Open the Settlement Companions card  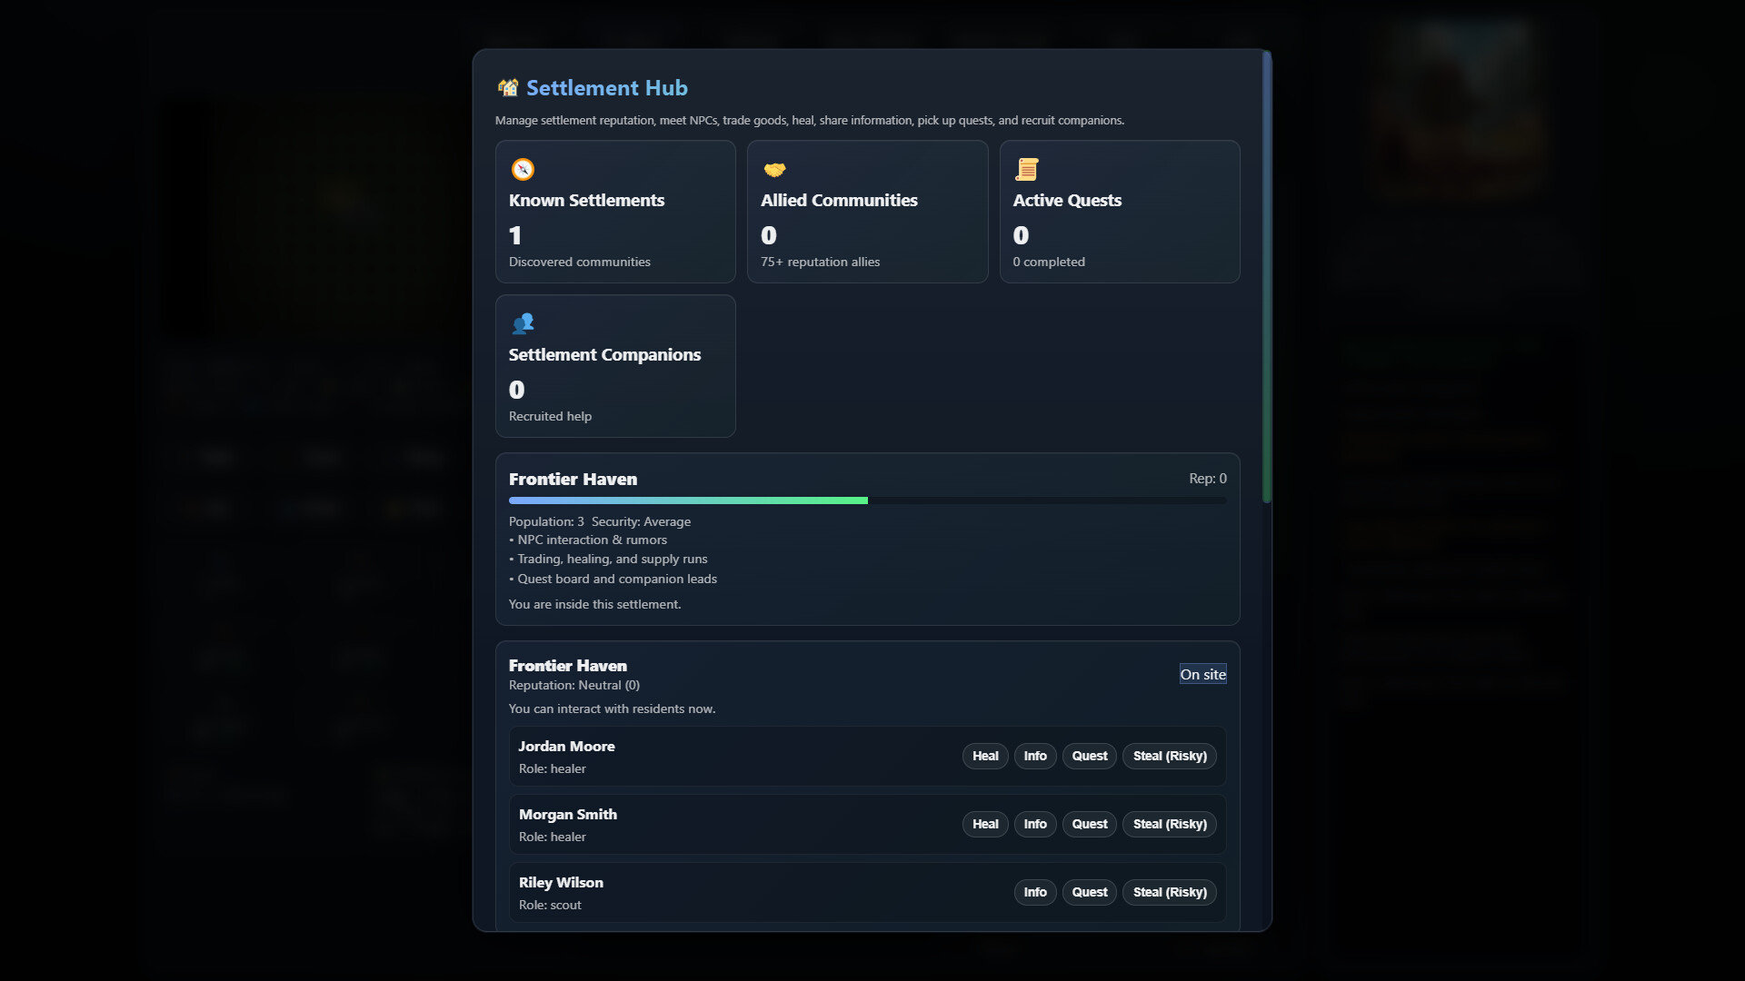pyautogui.click(x=614, y=366)
